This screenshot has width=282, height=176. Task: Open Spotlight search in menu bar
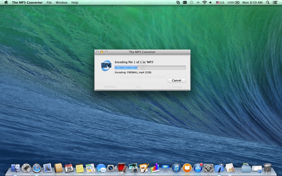268,2
